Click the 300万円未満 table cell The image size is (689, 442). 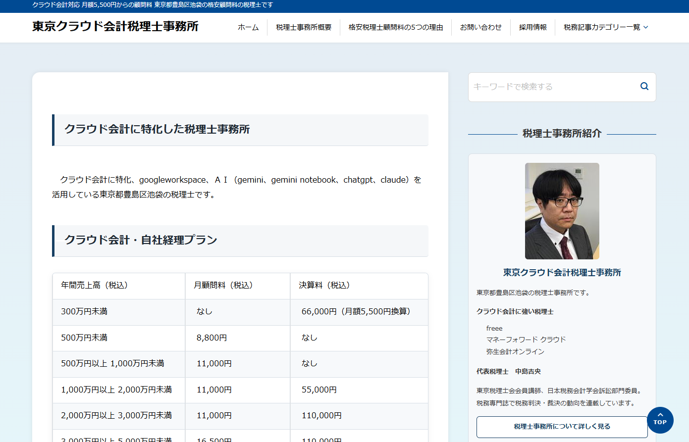119,312
